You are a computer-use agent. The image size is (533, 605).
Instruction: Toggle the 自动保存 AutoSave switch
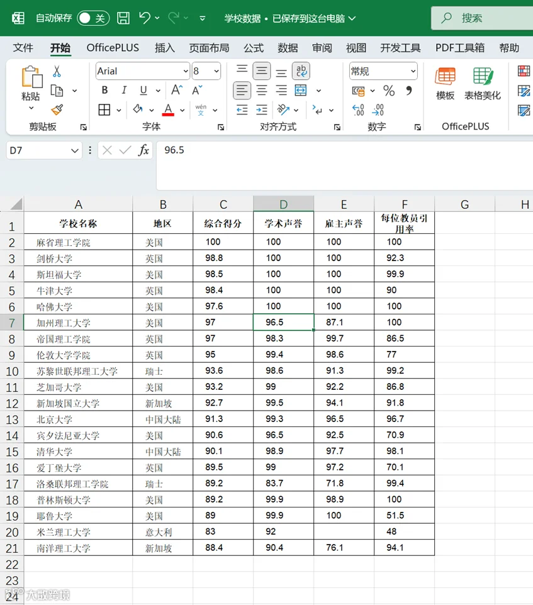[93, 18]
